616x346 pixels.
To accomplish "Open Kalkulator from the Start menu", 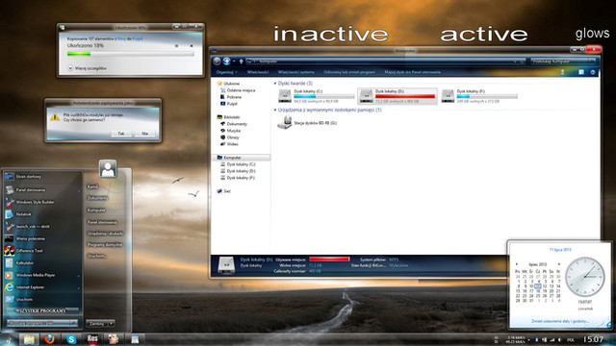I will point(24,262).
